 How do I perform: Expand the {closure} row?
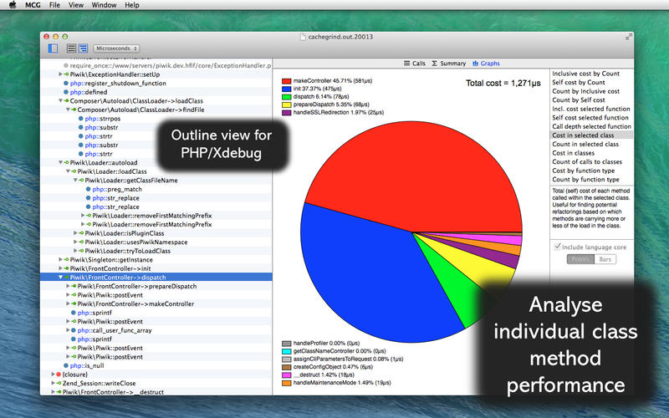pos(53,374)
